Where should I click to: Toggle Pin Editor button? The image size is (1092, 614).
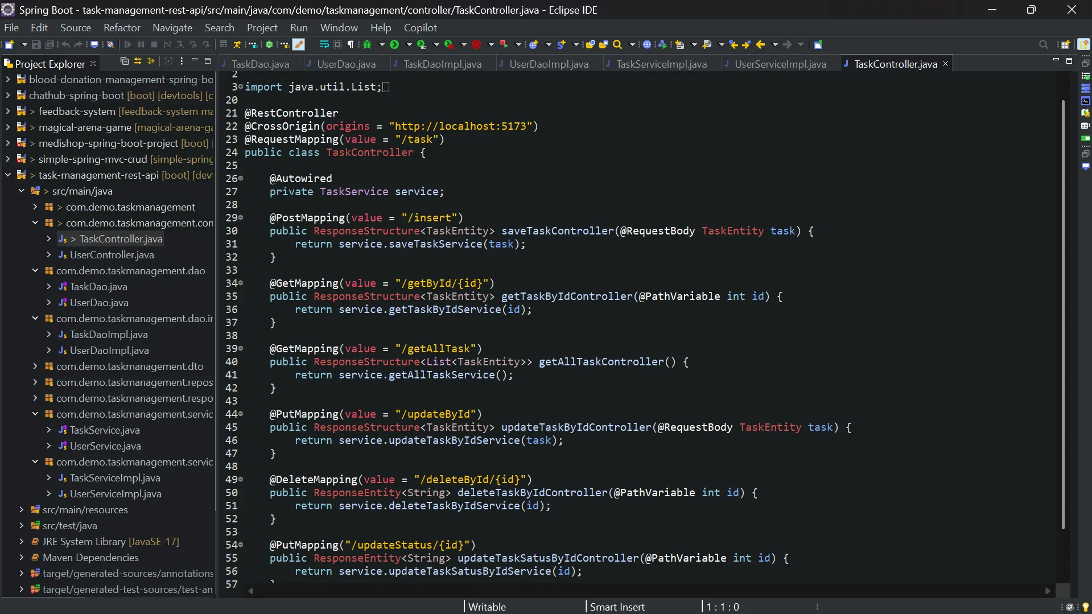818,44
